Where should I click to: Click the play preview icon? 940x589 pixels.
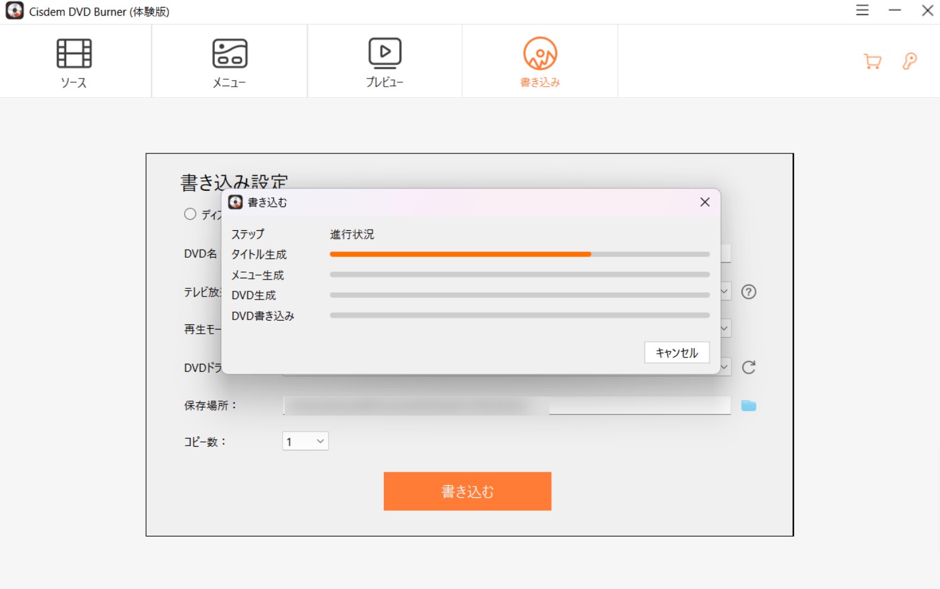384,53
